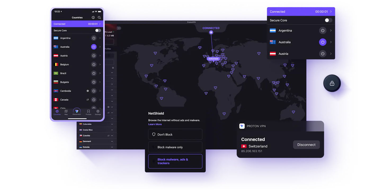Screen dimensions: 383x191
Task: Click the IP address 85.206.163.151
Action: click(252, 151)
